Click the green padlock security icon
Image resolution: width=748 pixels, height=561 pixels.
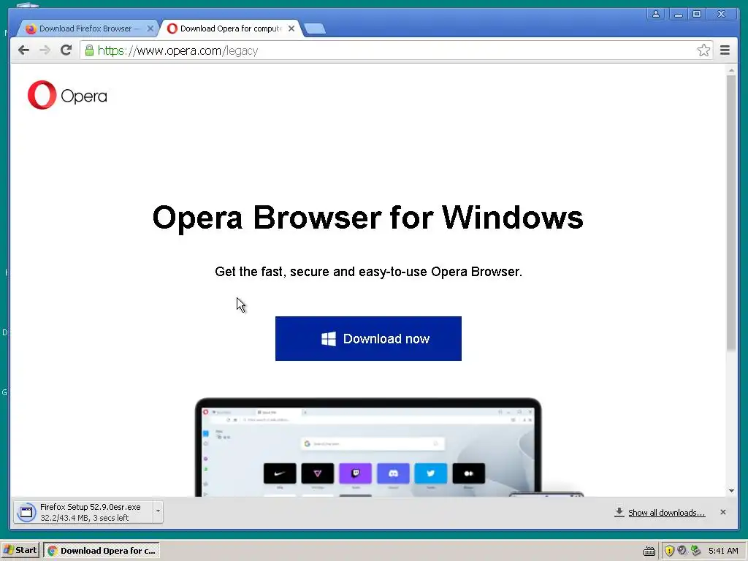[x=89, y=50]
